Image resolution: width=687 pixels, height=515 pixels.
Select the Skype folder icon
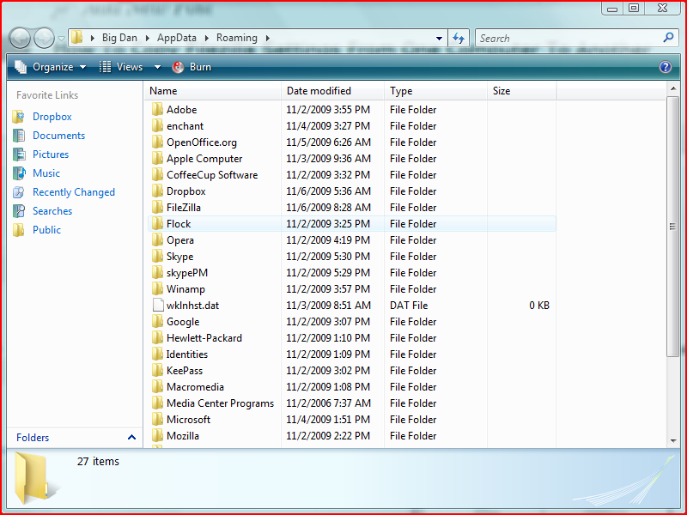pyautogui.click(x=157, y=256)
